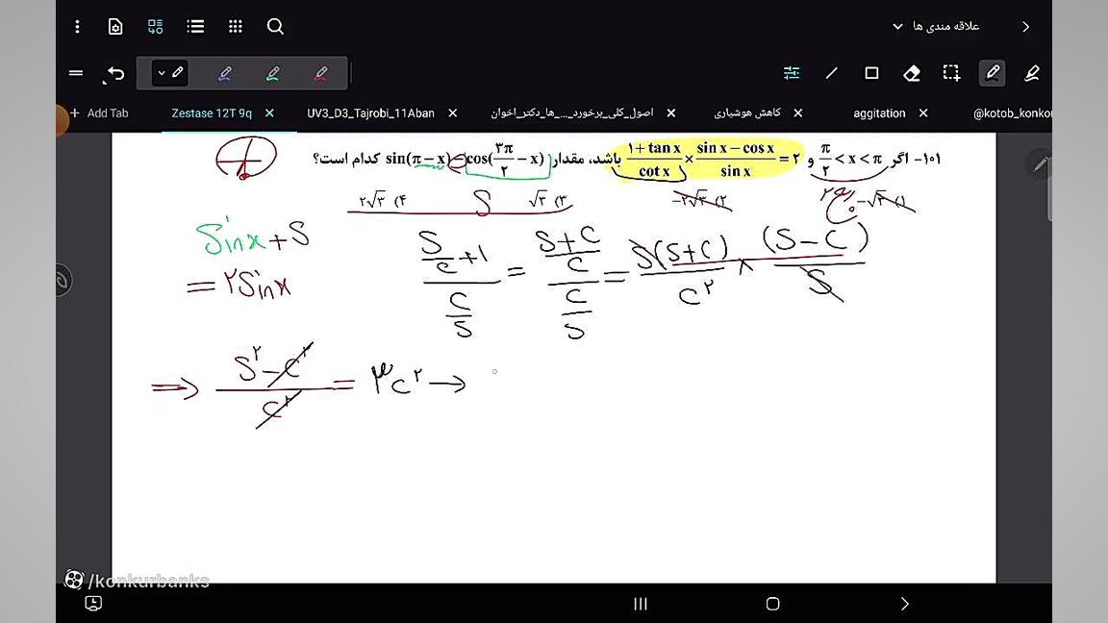This screenshot has width=1108, height=623.
Task: Select the blue pen preset
Action: pyautogui.click(x=225, y=73)
